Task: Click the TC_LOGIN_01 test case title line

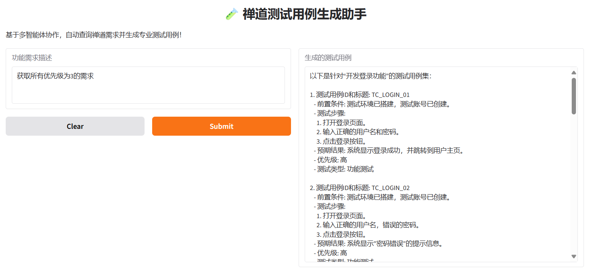Action: coord(359,95)
